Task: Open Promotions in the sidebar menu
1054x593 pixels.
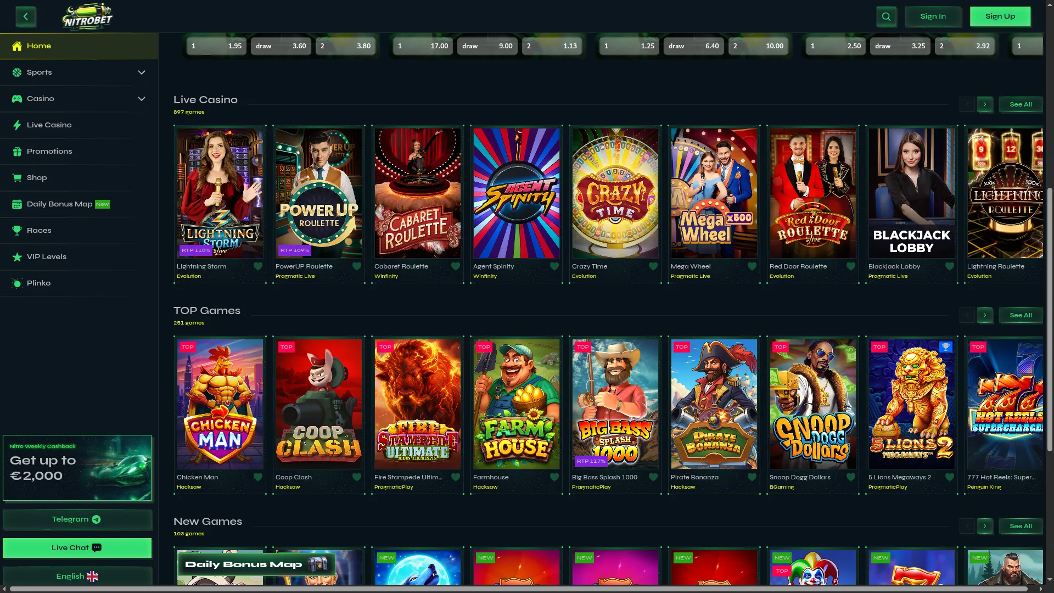Action: 79,152
